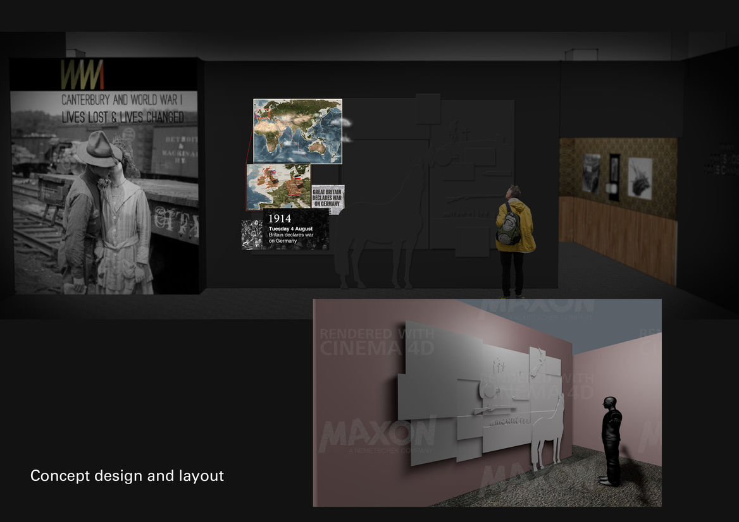Select the rightmost framed picture on wallpaper wall
Image resolution: width=739 pixels, height=522 pixels.
640,178
